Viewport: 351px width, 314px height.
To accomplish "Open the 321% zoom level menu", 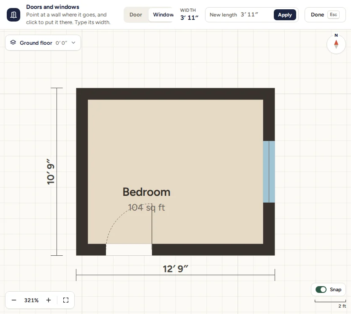I will [x=31, y=300].
